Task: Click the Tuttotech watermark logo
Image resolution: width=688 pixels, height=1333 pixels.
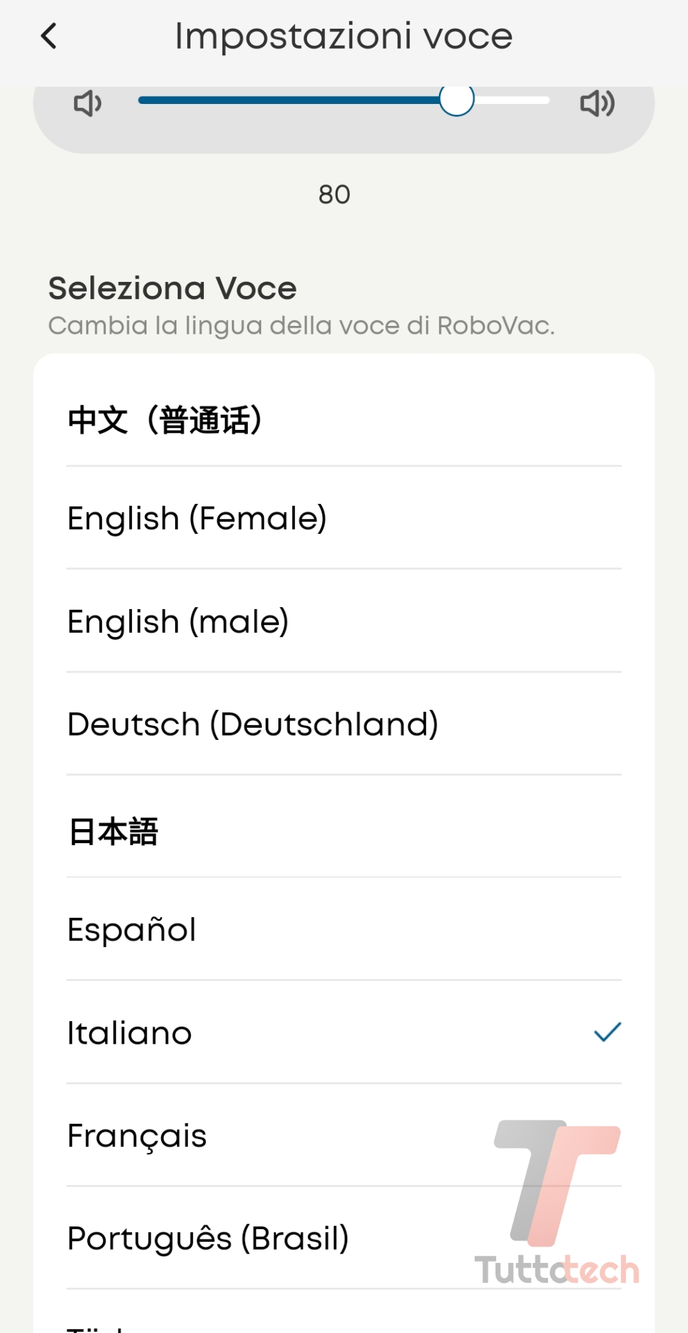Action: pos(558,1200)
